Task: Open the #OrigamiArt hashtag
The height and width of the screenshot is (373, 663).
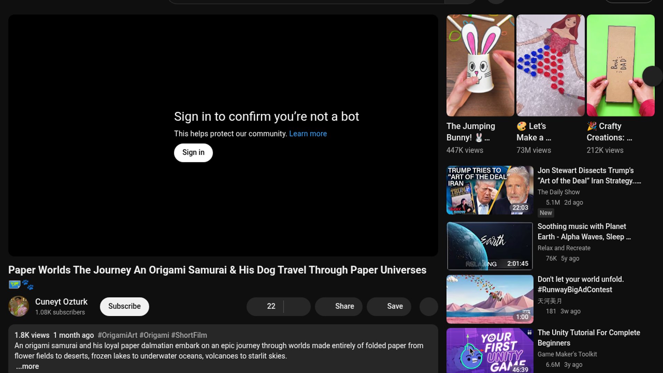Action: tap(117, 335)
